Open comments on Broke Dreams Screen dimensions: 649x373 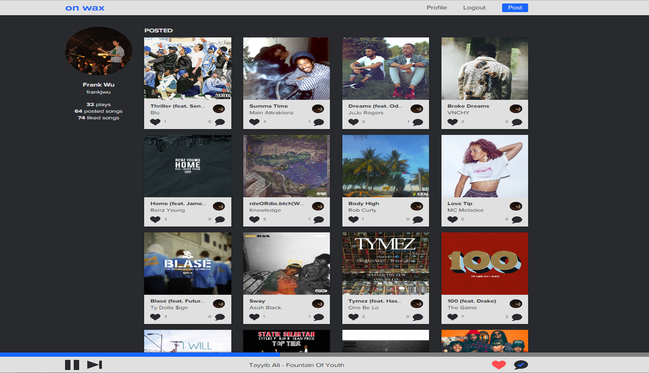pos(517,122)
